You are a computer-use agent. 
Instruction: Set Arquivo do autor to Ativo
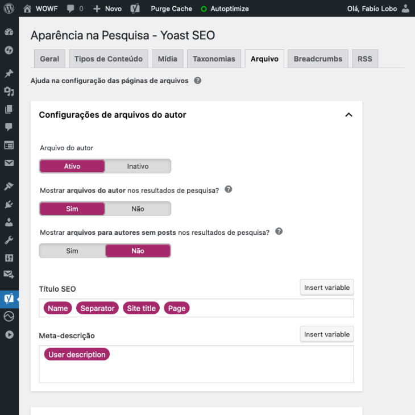coord(72,166)
